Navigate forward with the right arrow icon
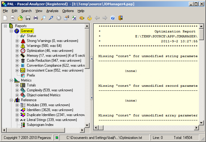The height and width of the screenshot is (142, 206). tap(105, 18)
